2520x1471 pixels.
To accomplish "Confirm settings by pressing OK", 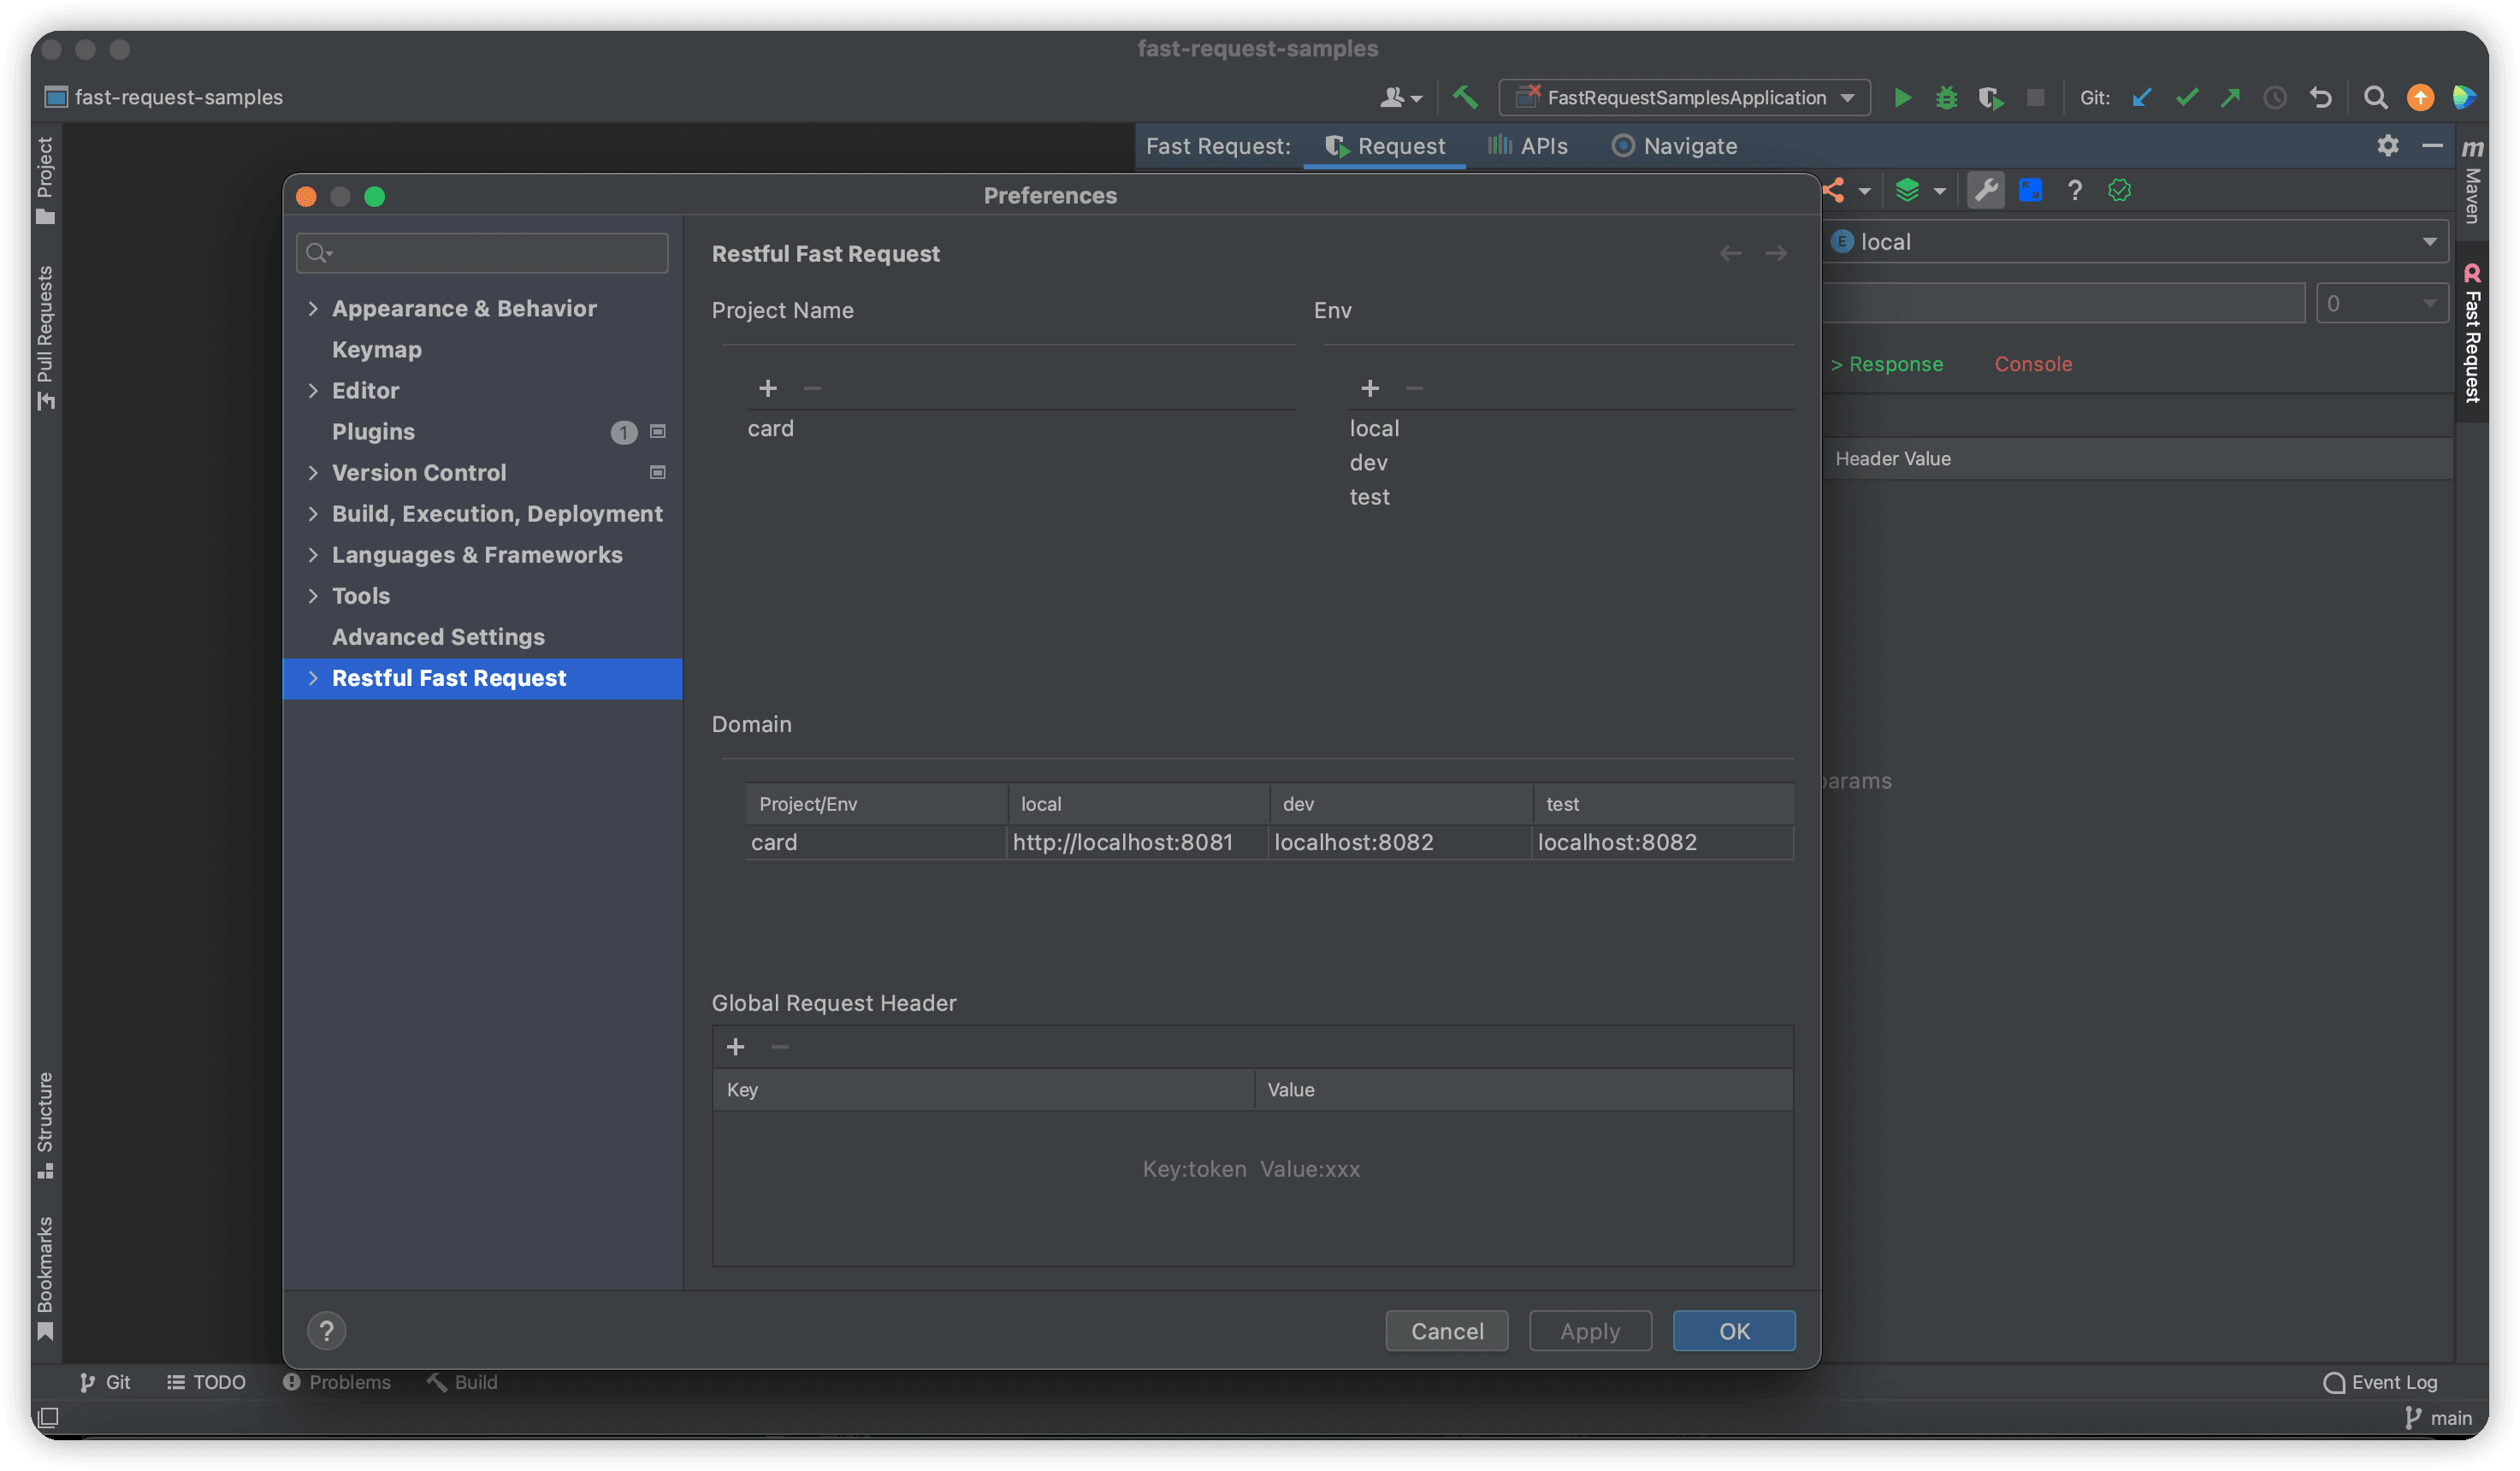I will click(x=1733, y=1331).
